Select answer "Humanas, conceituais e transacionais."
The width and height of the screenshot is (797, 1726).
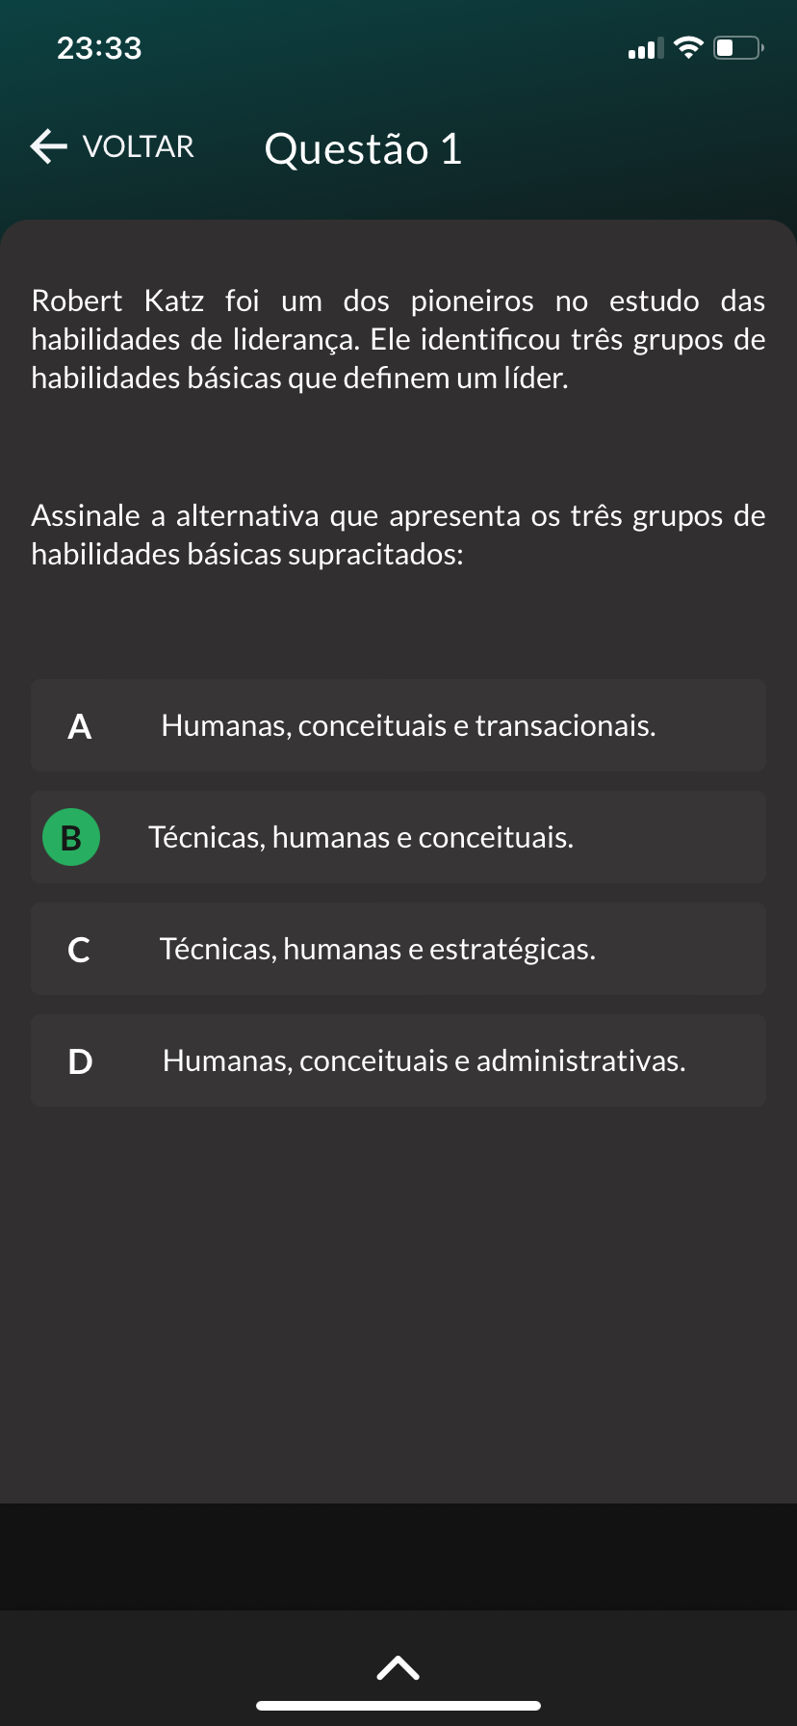398,725
